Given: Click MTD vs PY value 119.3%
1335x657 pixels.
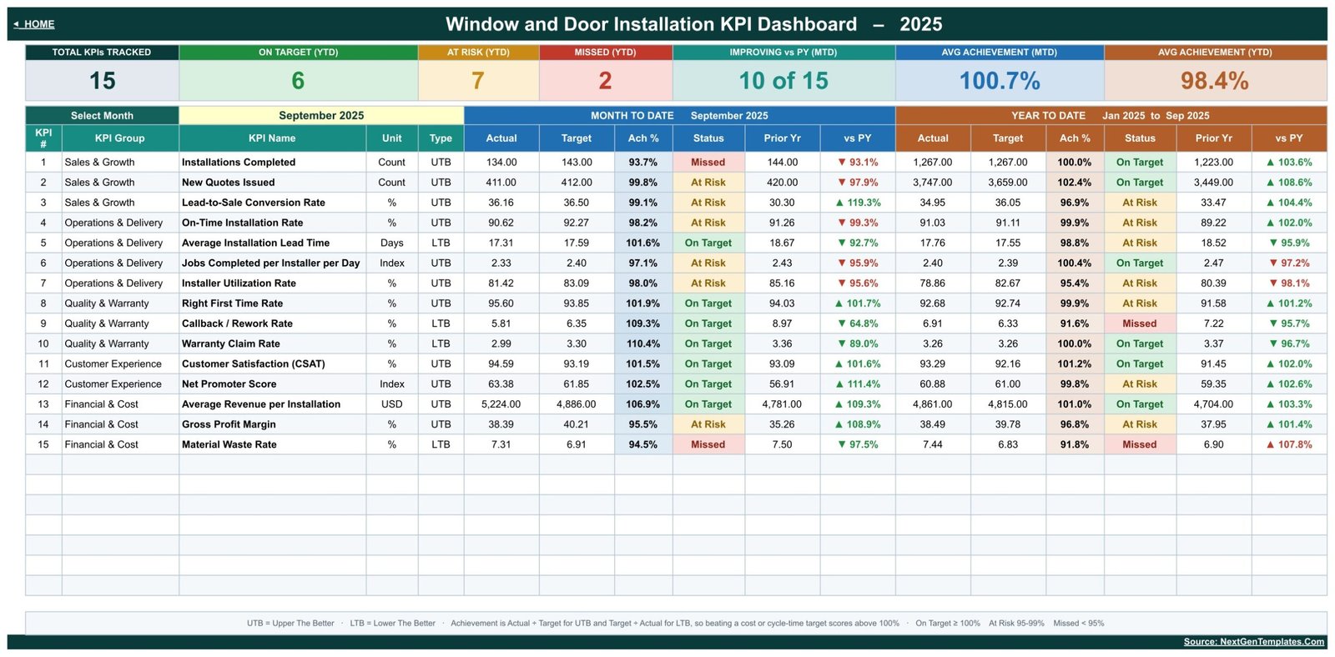Looking at the screenshot, I should click(x=858, y=203).
